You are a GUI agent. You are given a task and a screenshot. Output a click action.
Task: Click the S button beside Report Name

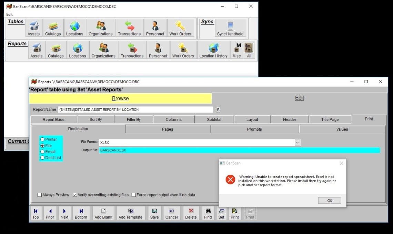pyautogui.click(x=218, y=110)
